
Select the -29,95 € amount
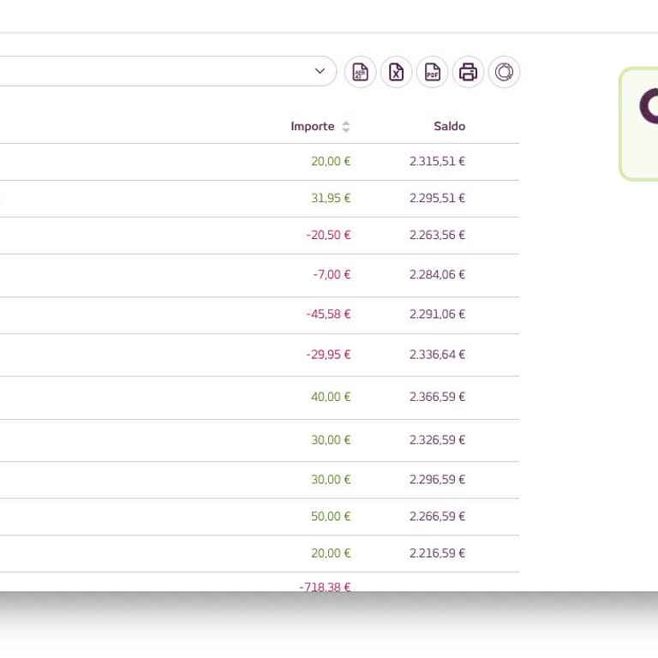[x=328, y=355]
